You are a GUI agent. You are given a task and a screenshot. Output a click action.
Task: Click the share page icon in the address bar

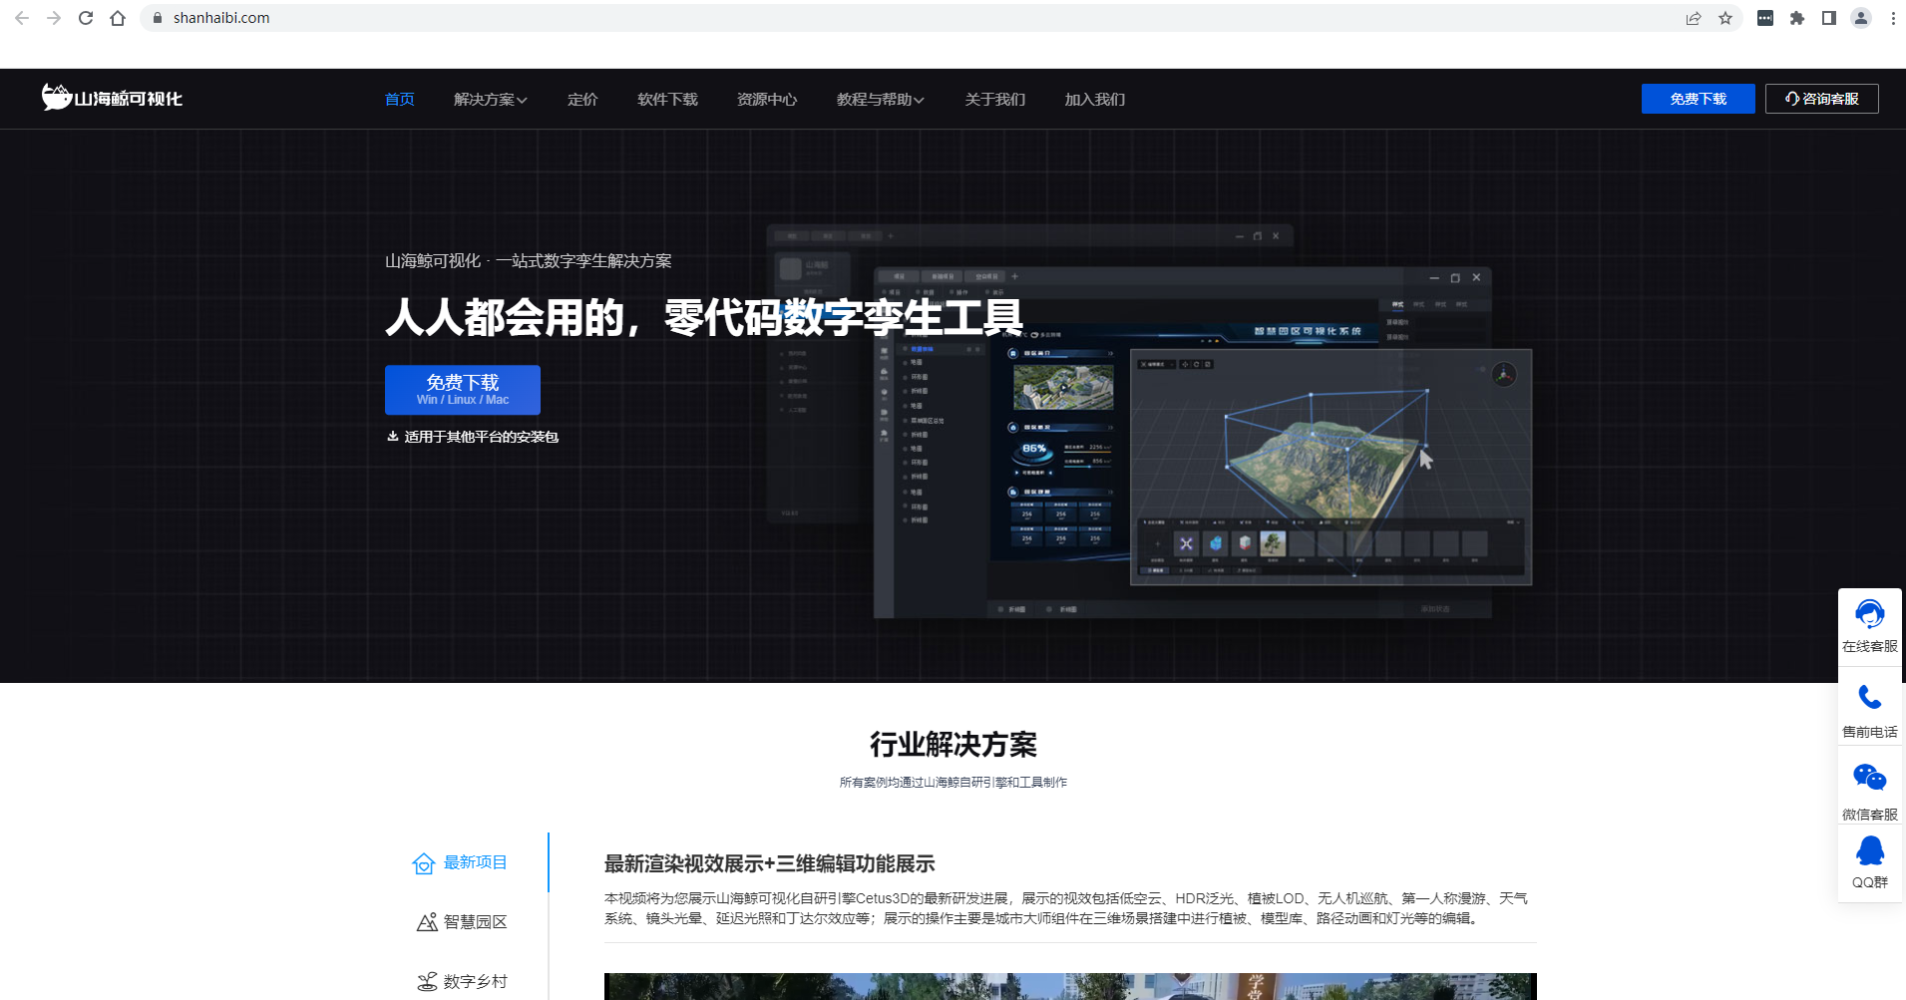(x=1694, y=18)
